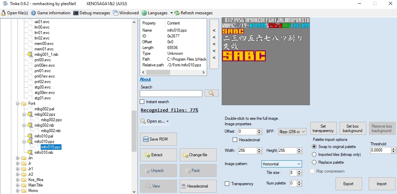Click the Game information info icon
The height and width of the screenshot is (194, 397).
pos(33,13)
